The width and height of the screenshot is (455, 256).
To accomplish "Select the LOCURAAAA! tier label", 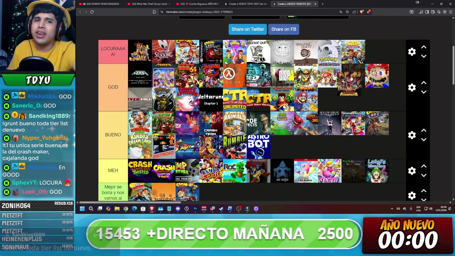I will [113, 52].
